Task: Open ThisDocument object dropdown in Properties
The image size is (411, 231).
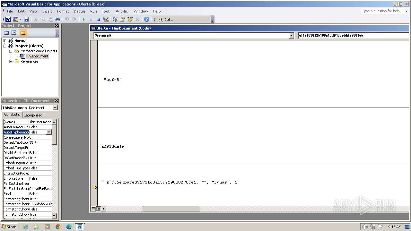Action: 55,108
